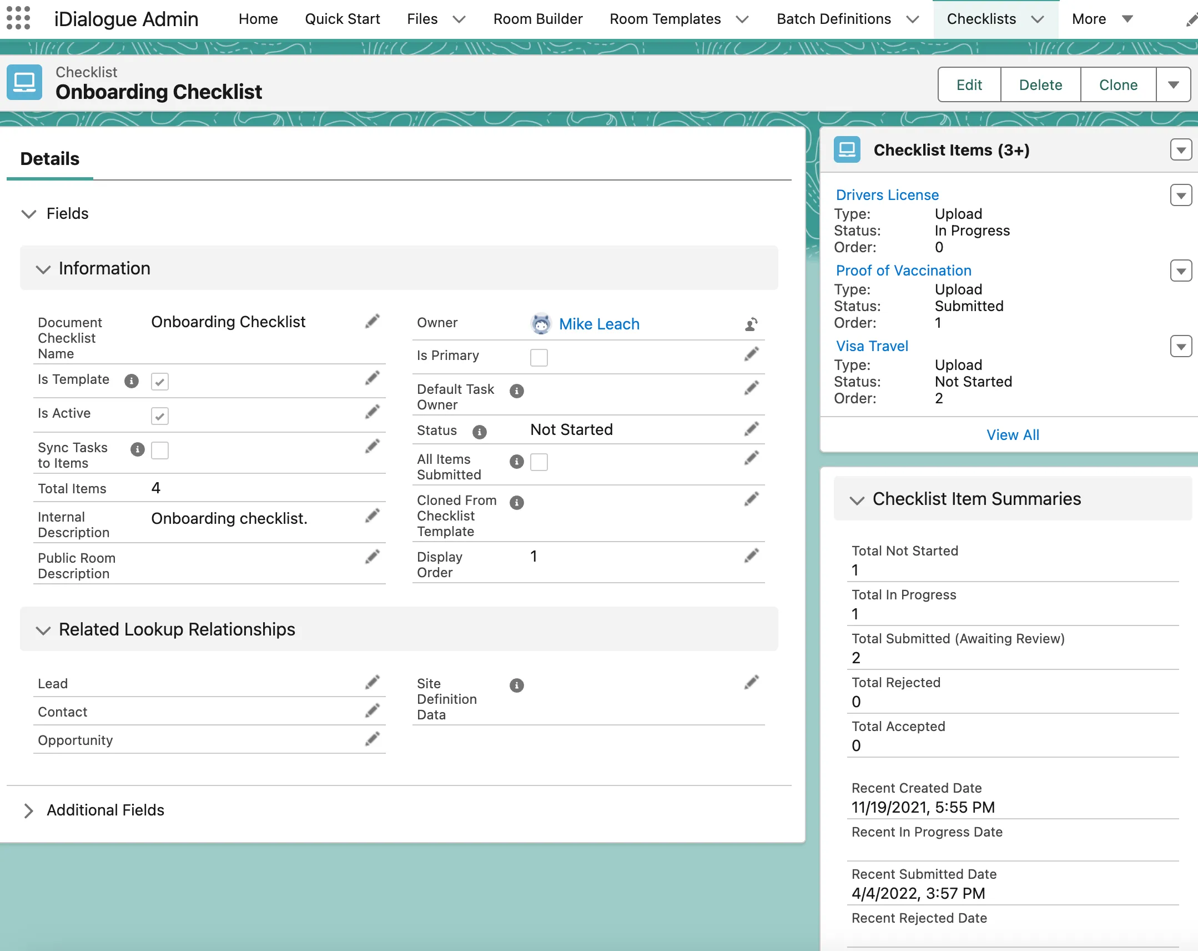Edit the Is Primary field pencil
The height and width of the screenshot is (951, 1198).
coord(751,354)
